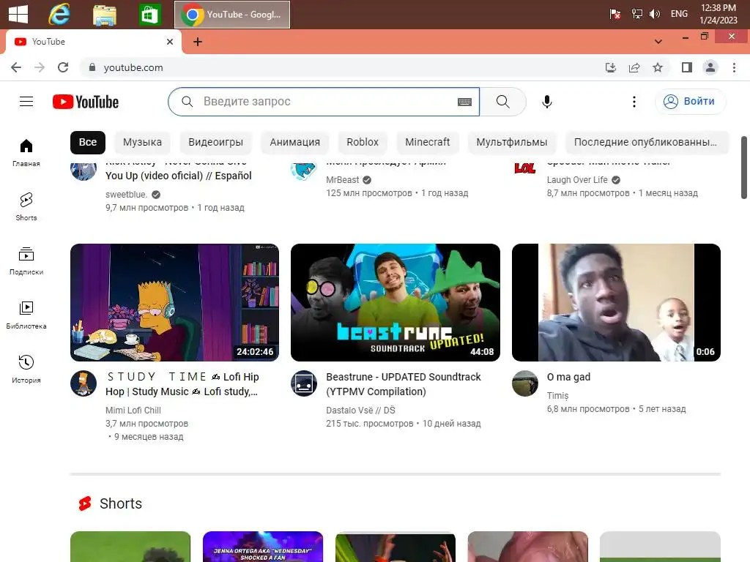This screenshot has height=562, width=750.
Task: Open the YouTube hamburger guide menu
Action: [26, 101]
